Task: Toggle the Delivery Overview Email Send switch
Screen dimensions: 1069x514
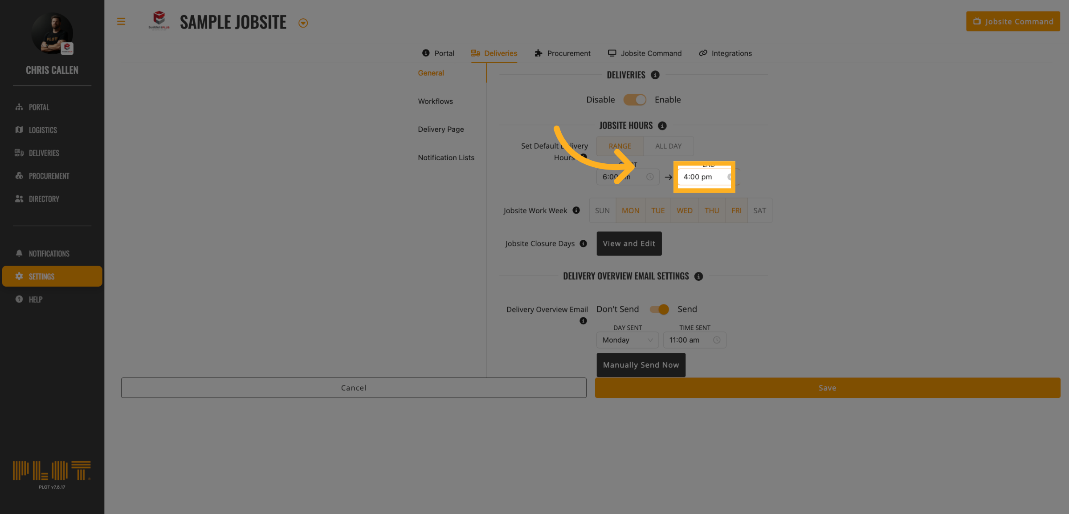Action: (659, 309)
